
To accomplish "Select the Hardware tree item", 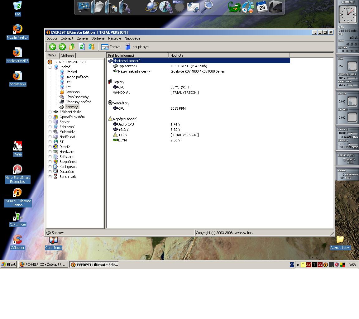I will click(x=67, y=152).
